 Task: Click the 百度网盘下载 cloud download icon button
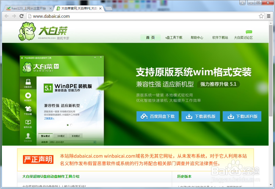click(144, 116)
